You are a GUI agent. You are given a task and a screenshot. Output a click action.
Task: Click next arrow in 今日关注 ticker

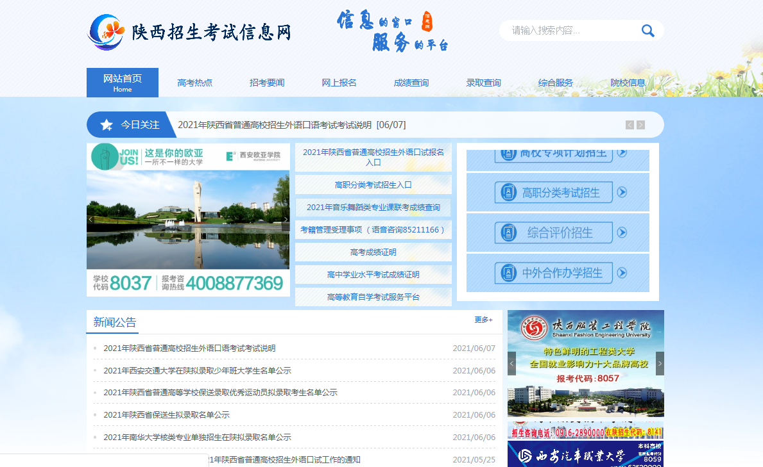coord(640,125)
